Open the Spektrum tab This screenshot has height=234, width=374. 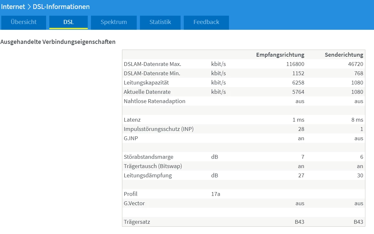click(114, 22)
